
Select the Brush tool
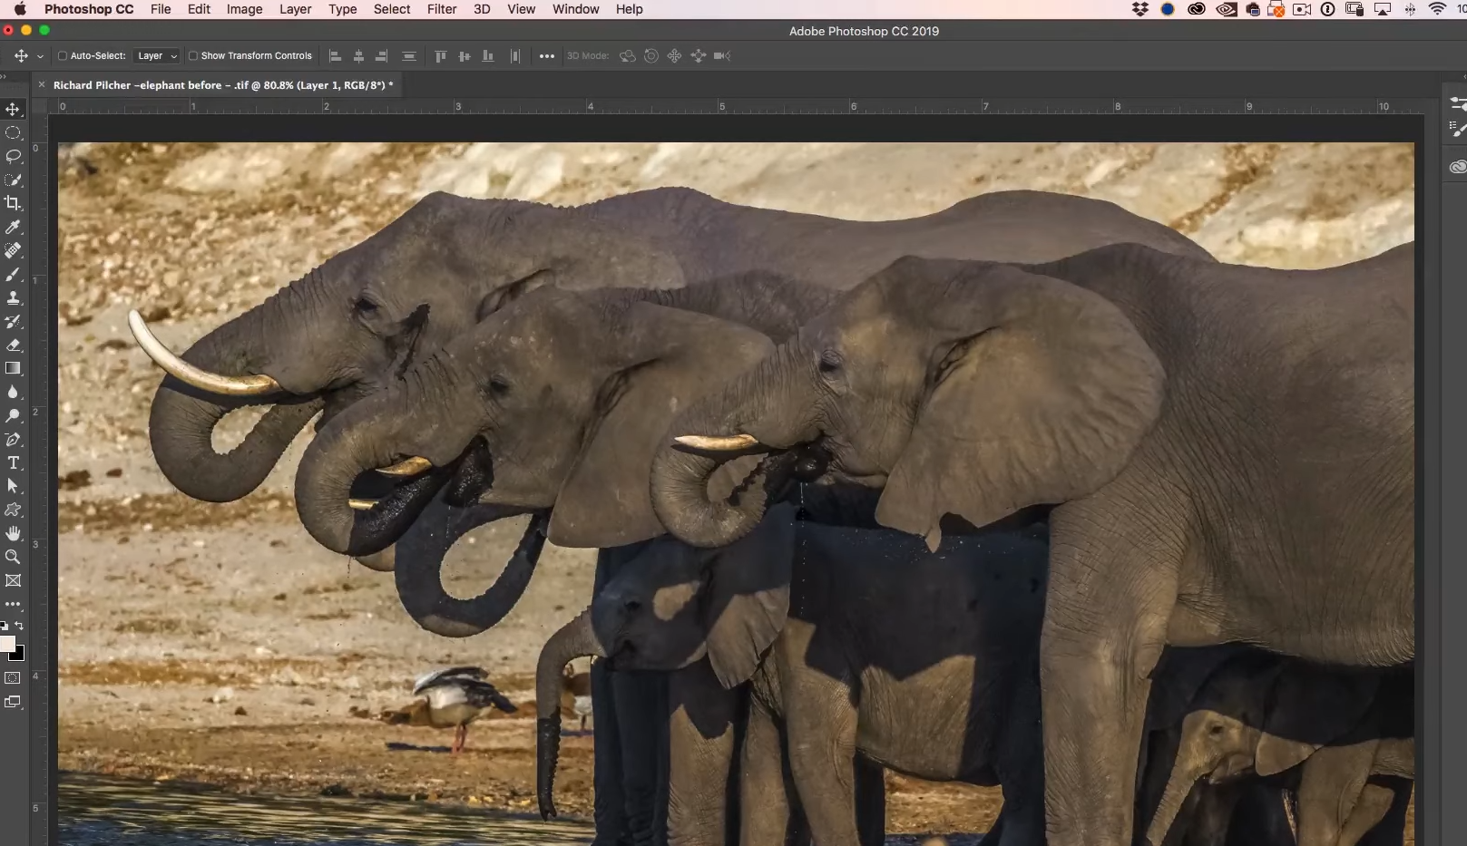tap(14, 274)
